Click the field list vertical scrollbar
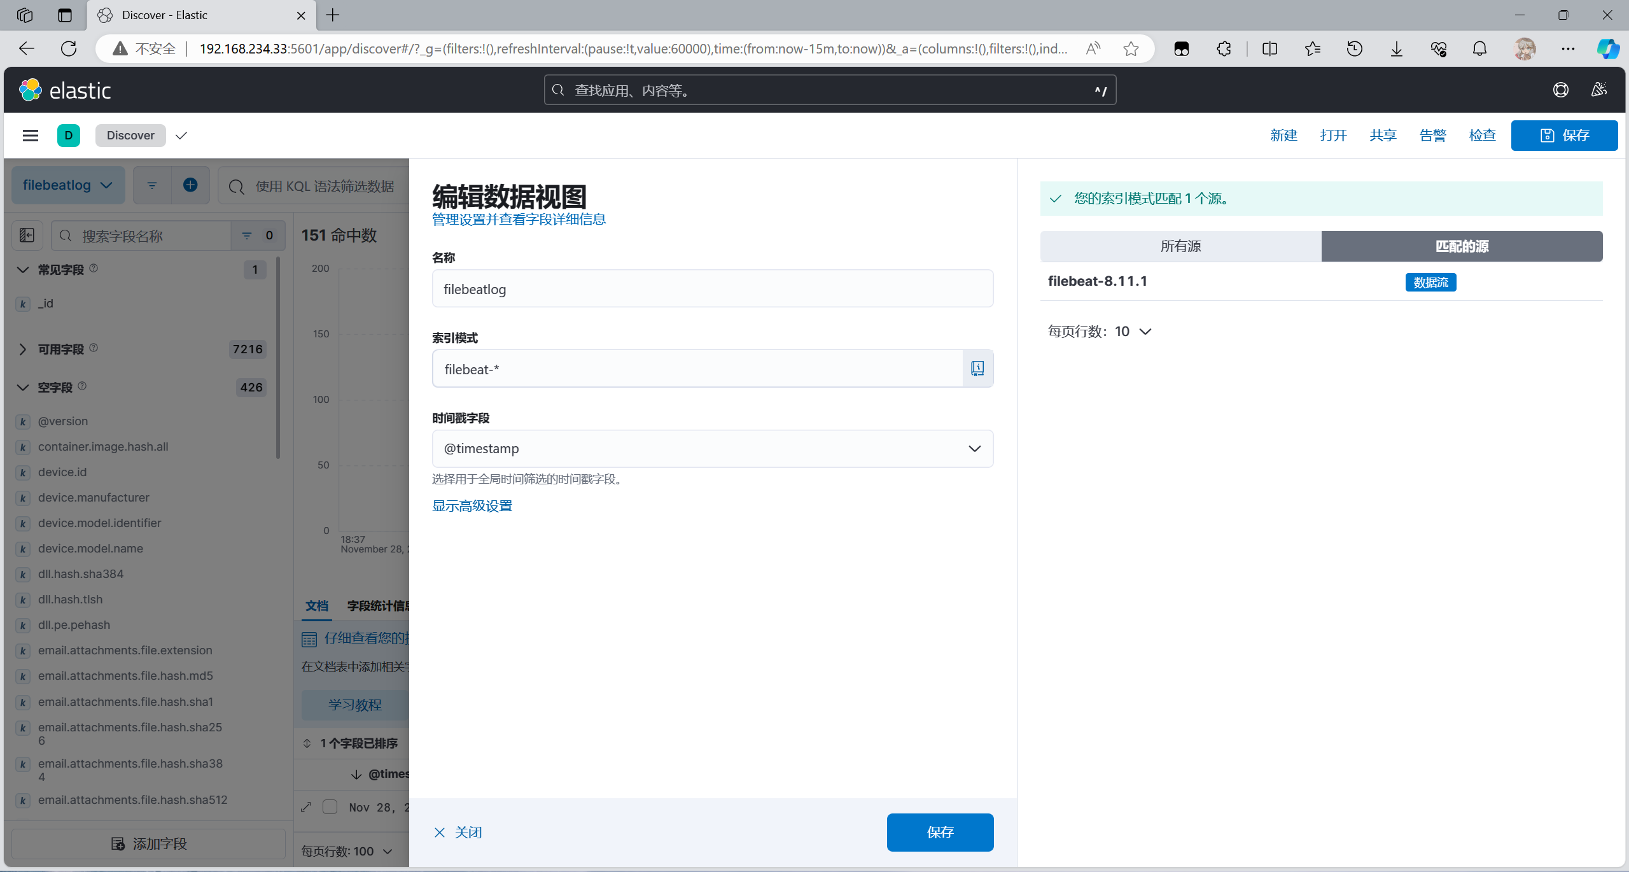 tap(278, 356)
